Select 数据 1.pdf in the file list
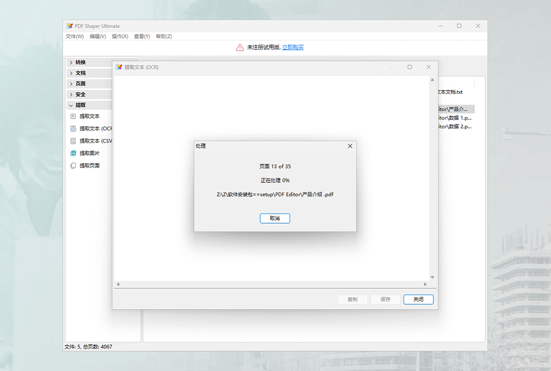551x371 pixels. click(454, 117)
